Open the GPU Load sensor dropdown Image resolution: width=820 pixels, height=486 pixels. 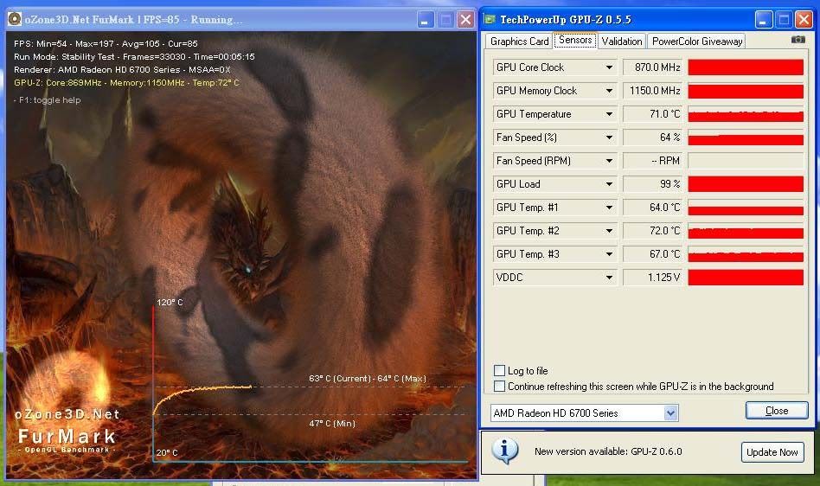(x=609, y=184)
